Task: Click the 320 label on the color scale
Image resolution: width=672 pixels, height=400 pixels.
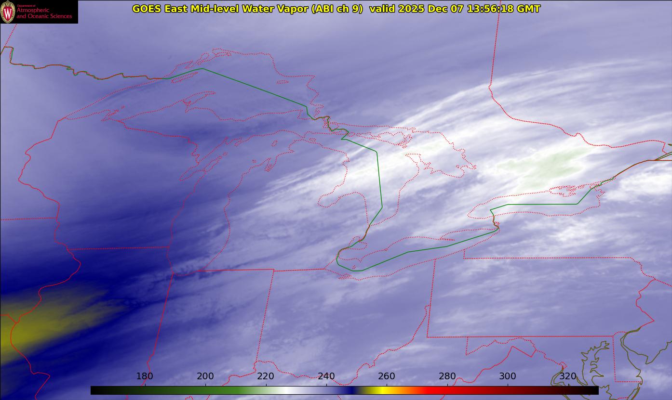Action: click(568, 376)
